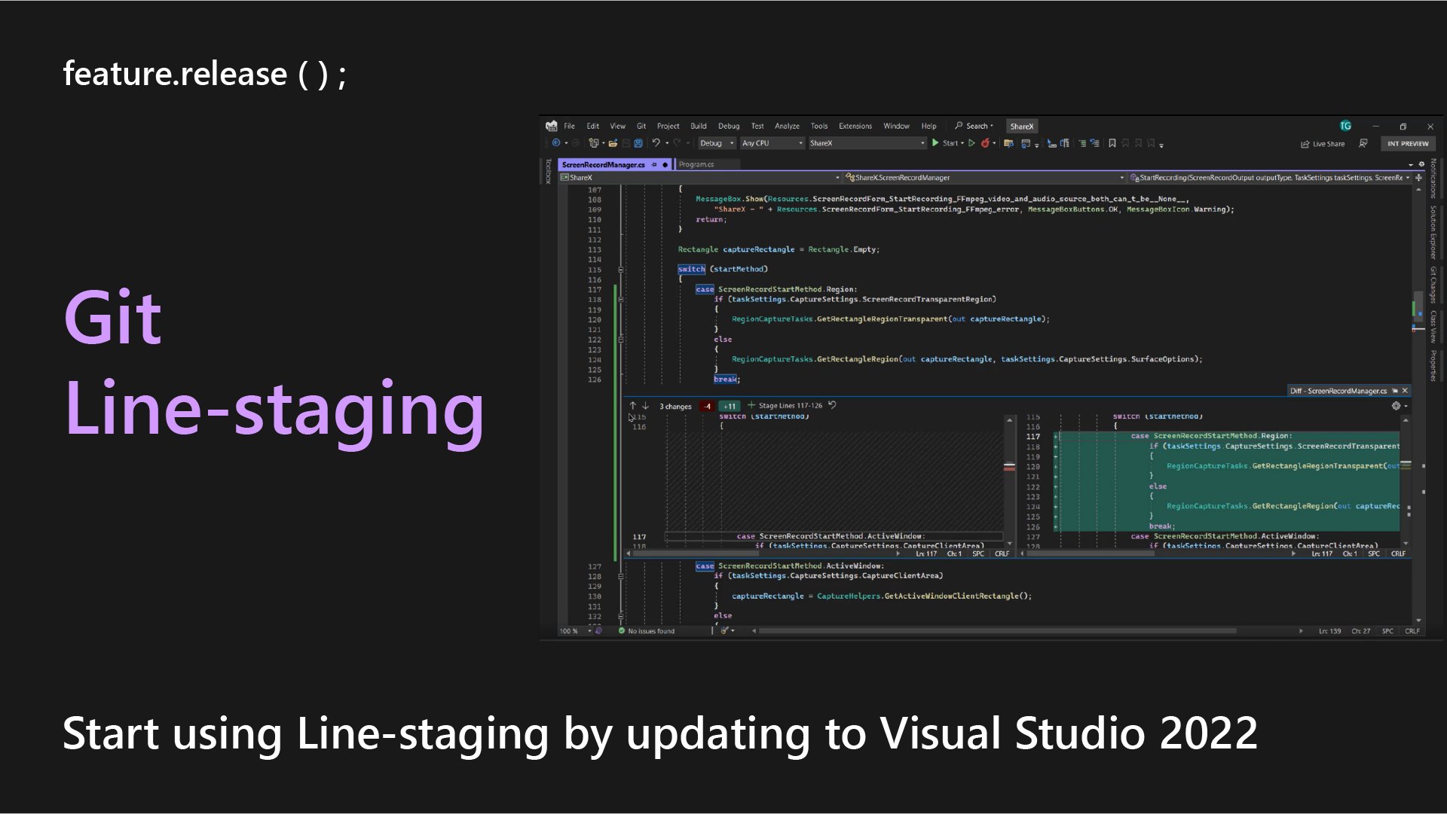Viewport: 1447px width, 814px height.
Task: Click the bookmark toolbar icon
Action: point(1112,143)
